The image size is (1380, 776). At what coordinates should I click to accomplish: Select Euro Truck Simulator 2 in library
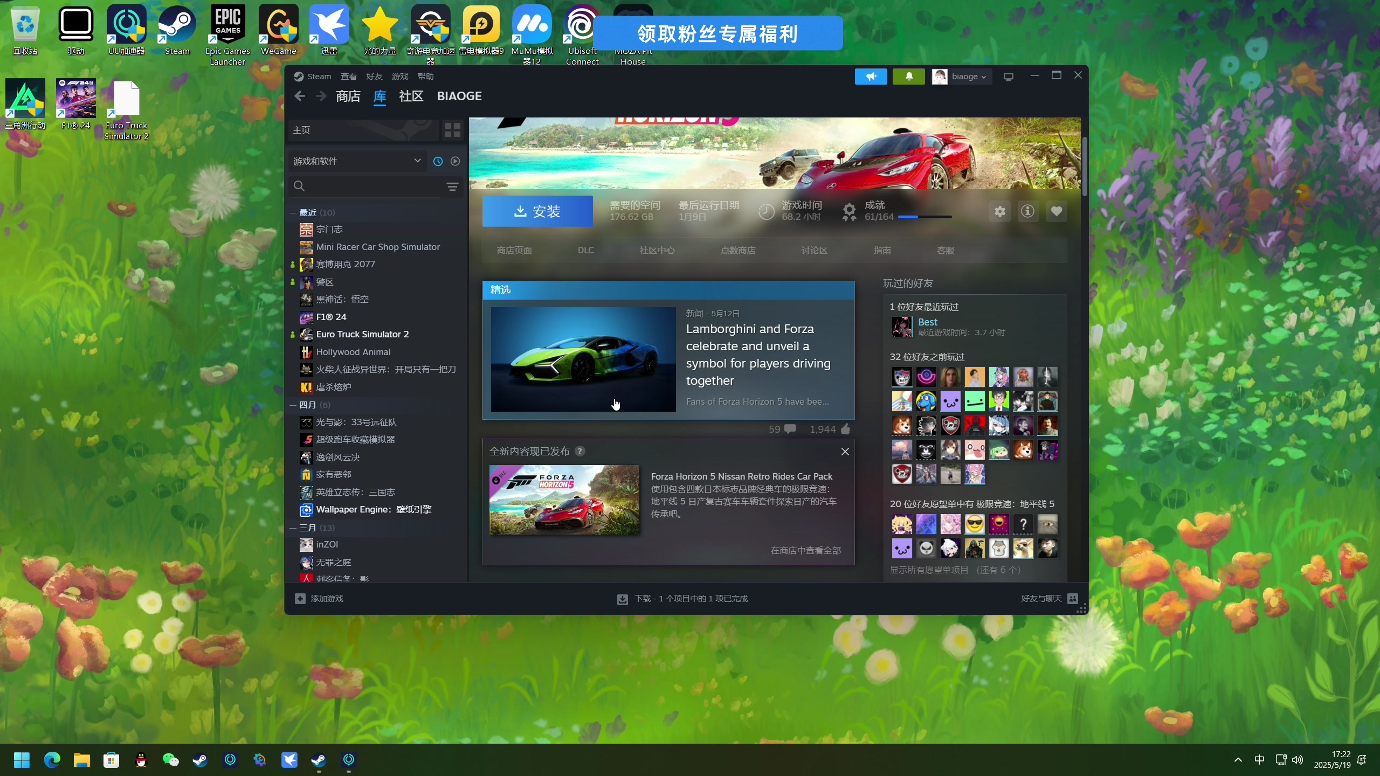coord(362,334)
